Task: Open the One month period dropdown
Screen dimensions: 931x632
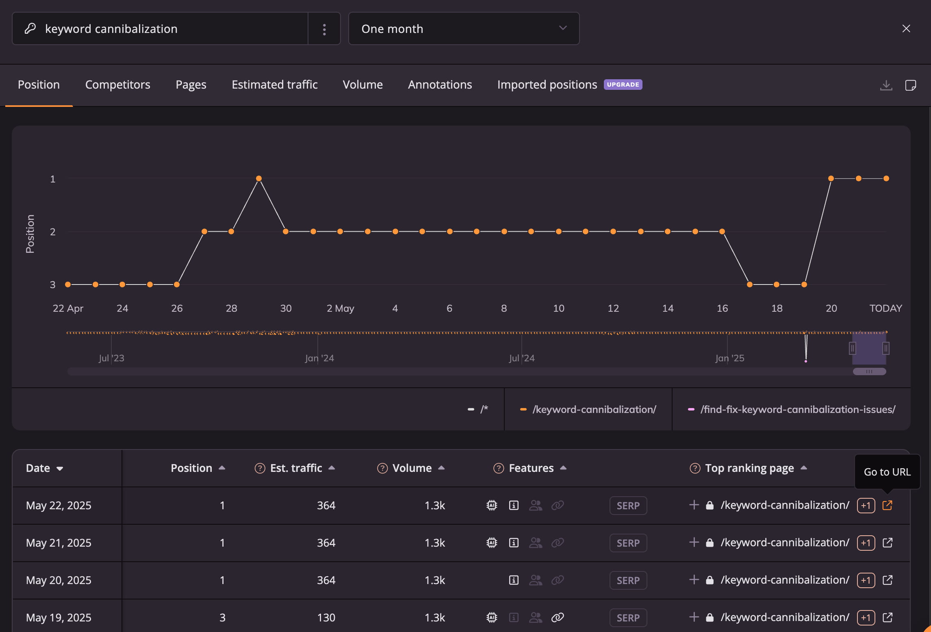Action: (464, 28)
